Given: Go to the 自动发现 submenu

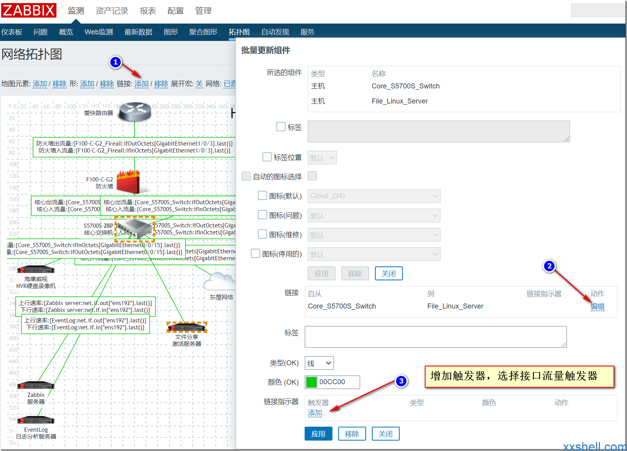Looking at the screenshot, I should [x=275, y=32].
